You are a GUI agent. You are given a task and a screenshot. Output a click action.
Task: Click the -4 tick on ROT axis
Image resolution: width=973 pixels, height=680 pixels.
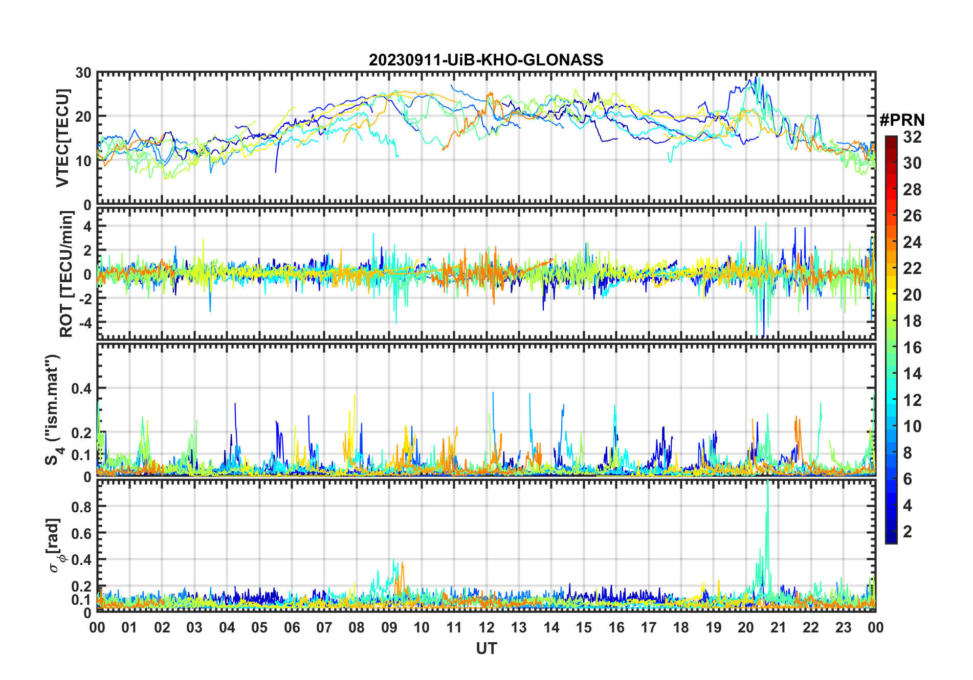pos(84,323)
